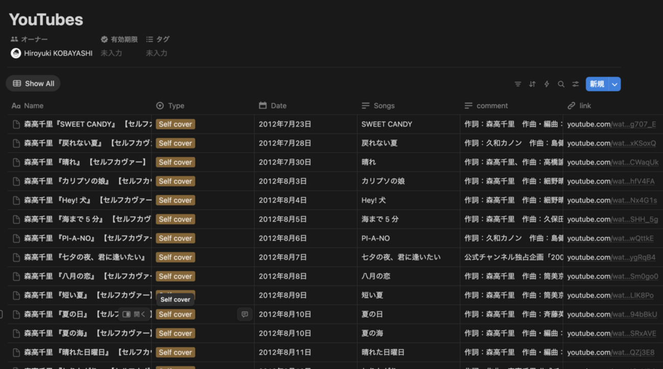Open the Date column header menu

(306, 106)
